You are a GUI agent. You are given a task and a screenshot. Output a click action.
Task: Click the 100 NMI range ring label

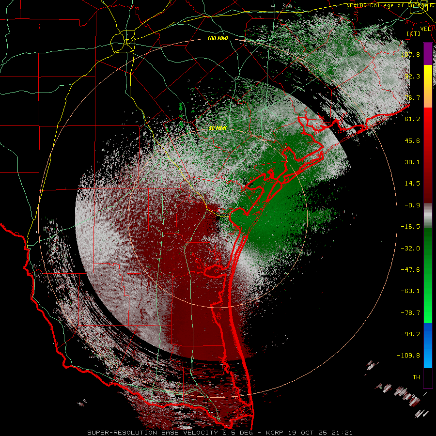click(x=218, y=38)
